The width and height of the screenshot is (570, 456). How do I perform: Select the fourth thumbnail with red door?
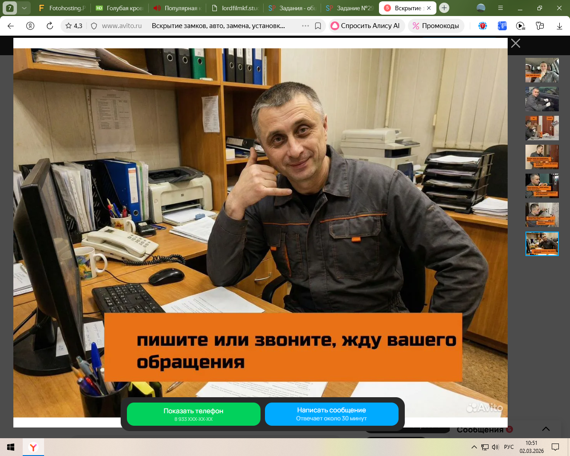[x=542, y=157]
